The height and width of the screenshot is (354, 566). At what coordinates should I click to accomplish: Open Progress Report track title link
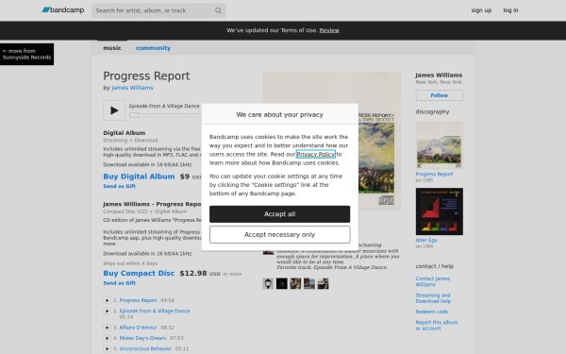pos(138,300)
